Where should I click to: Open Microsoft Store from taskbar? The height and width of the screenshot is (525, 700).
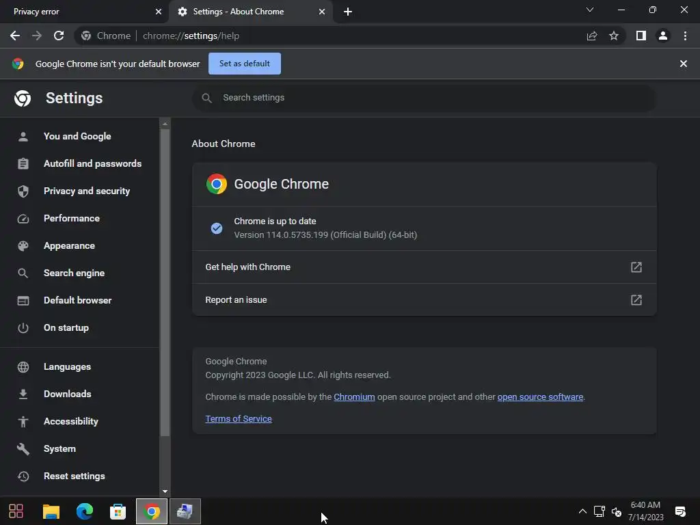118,511
